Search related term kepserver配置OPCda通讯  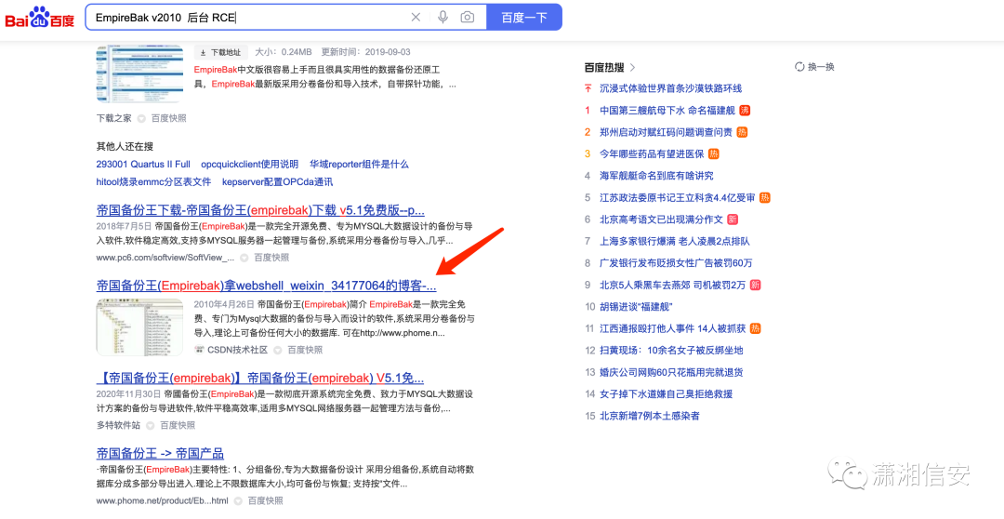(x=277, y=182)
